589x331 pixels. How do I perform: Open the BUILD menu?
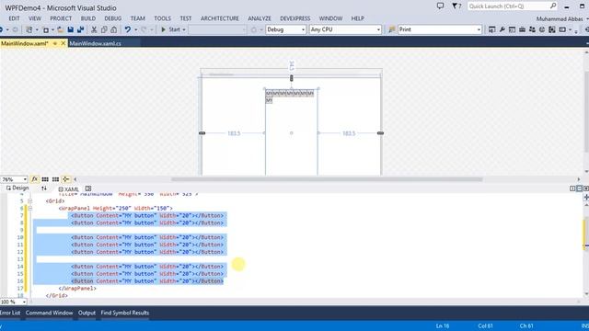(x=88, y=18)
